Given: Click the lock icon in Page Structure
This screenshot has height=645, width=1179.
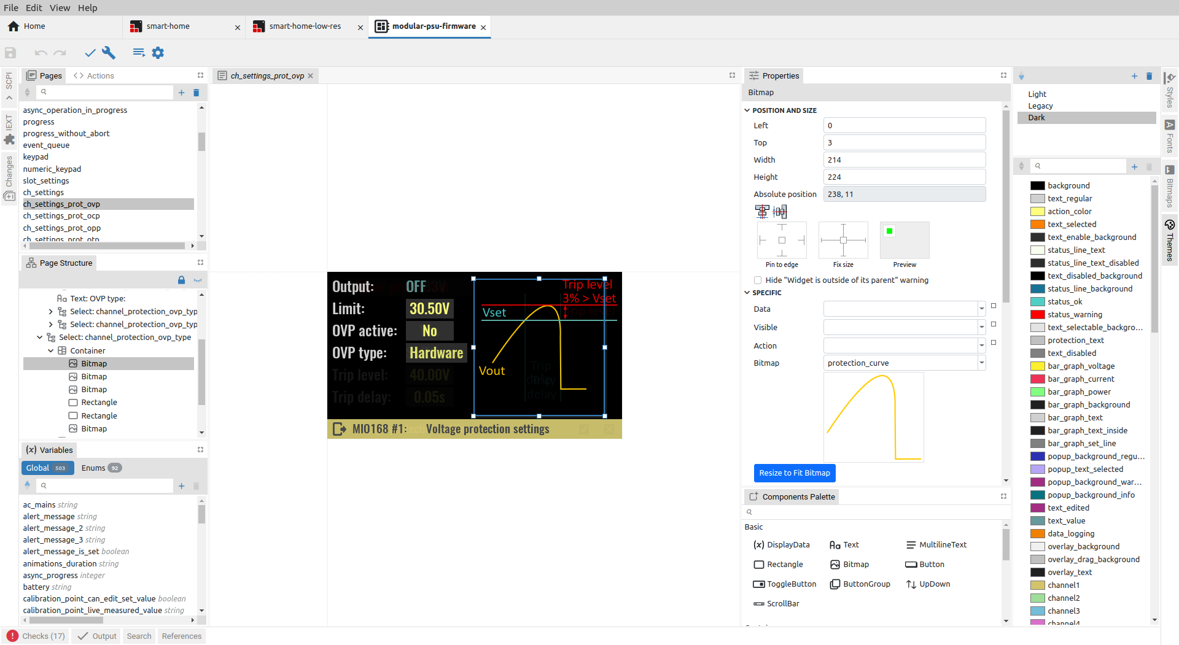Looking at the screenshot, I should tap(181, 280).
